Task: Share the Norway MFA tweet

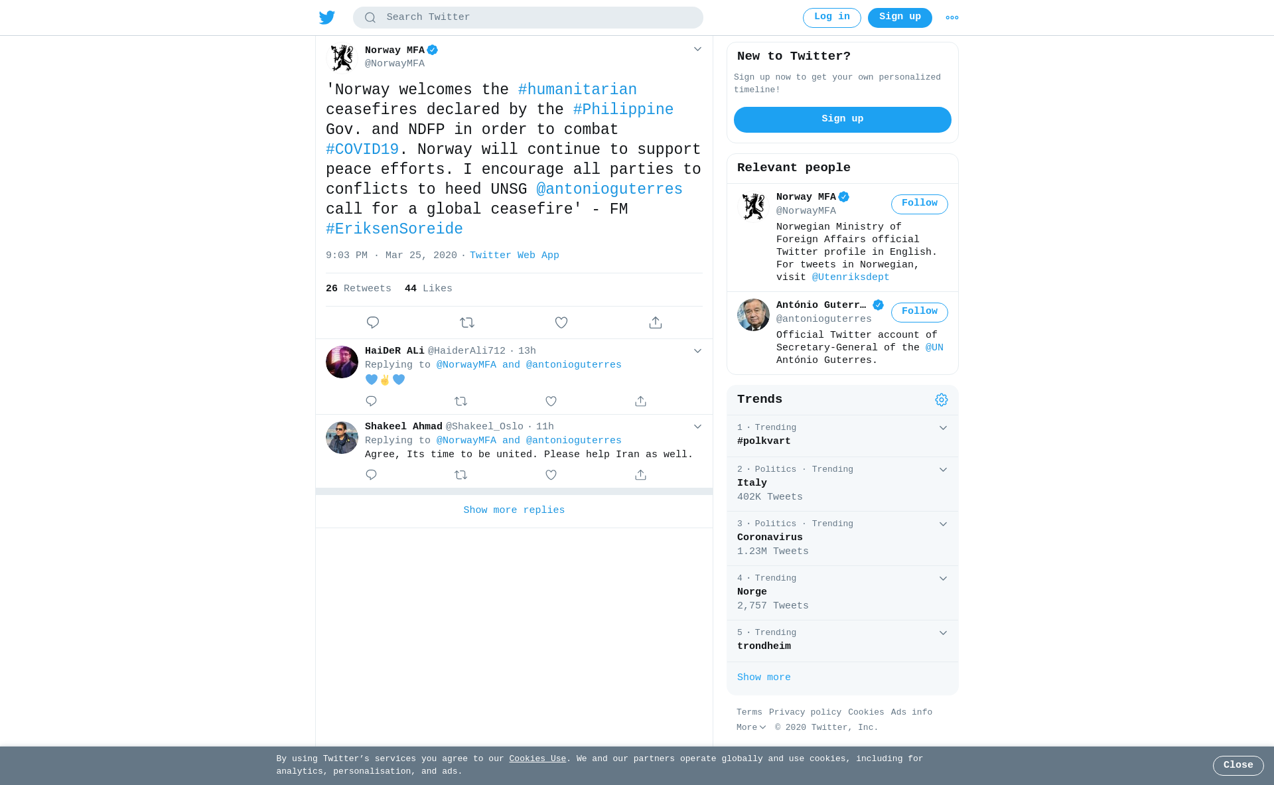Action: 656,322
